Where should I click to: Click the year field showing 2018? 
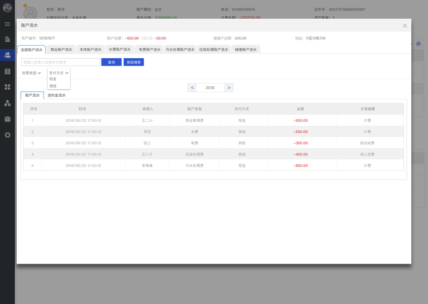pyautogui.click(x=210, y=88)
